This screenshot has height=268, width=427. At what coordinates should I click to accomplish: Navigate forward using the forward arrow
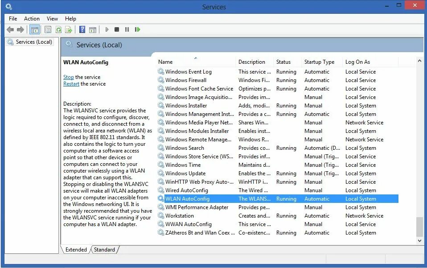20,29
